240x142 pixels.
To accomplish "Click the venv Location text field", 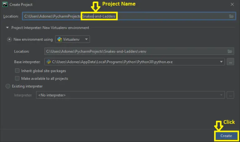I will 134,51.
